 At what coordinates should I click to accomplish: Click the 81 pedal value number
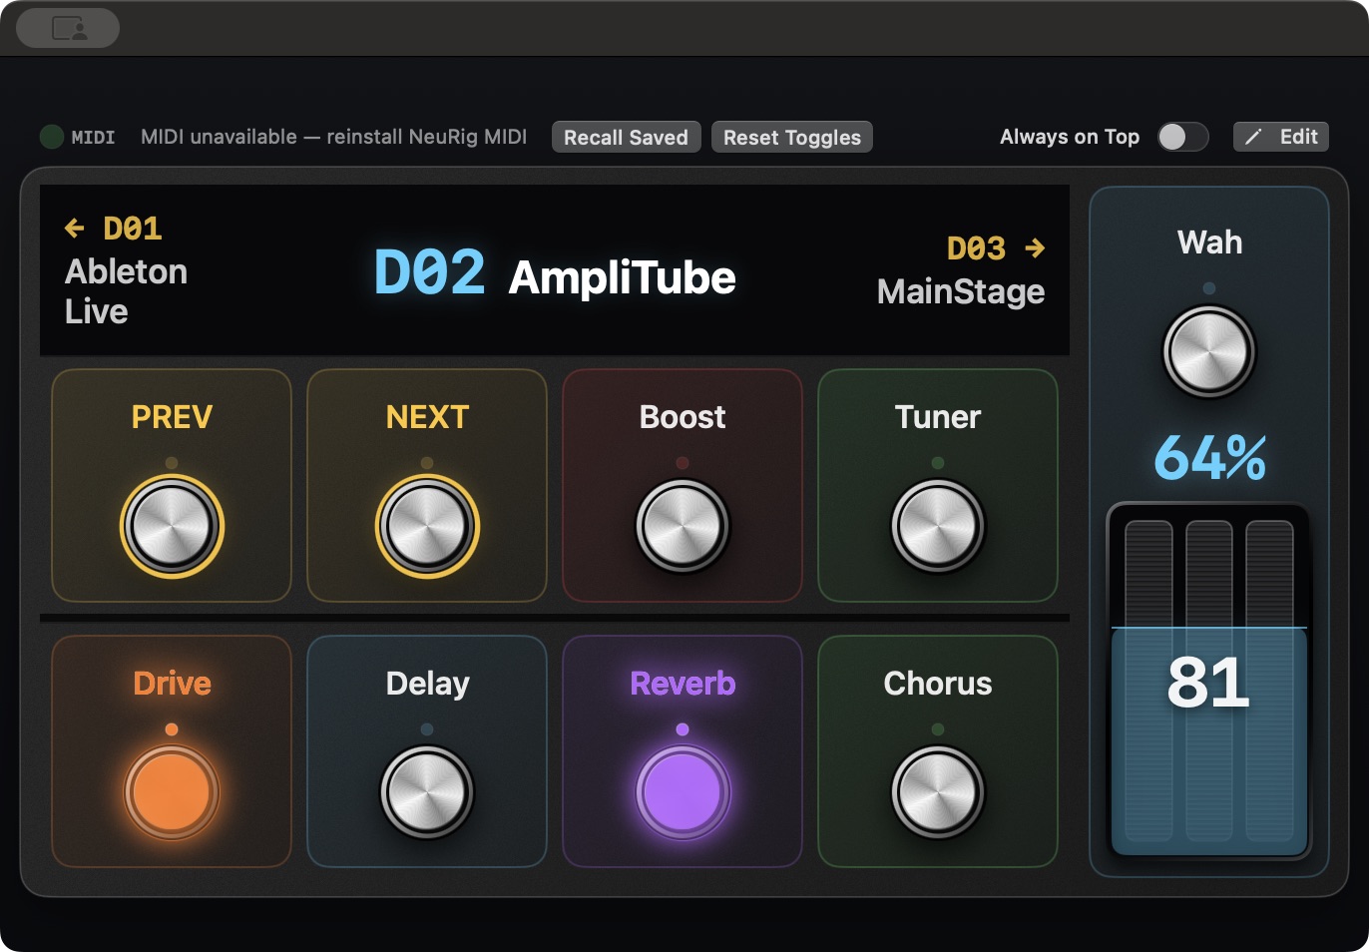(1208, 683)
